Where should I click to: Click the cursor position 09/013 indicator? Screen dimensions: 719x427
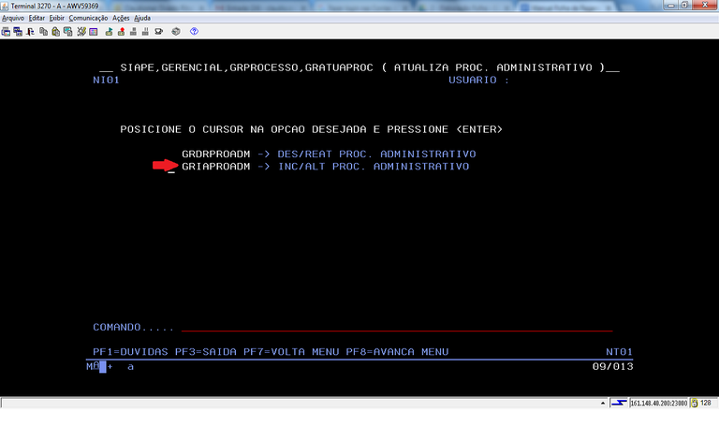612,366
